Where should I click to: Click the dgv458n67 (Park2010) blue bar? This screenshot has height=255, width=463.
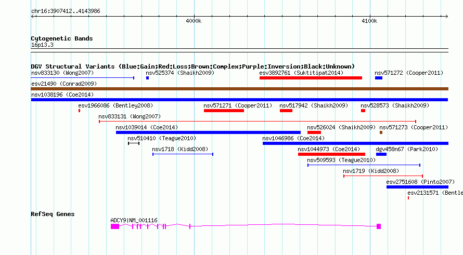[x=381, y=154]
